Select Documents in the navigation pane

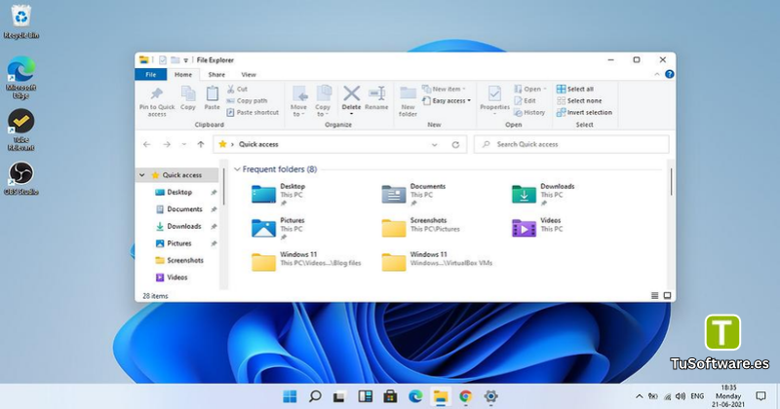tap(184, 209)
